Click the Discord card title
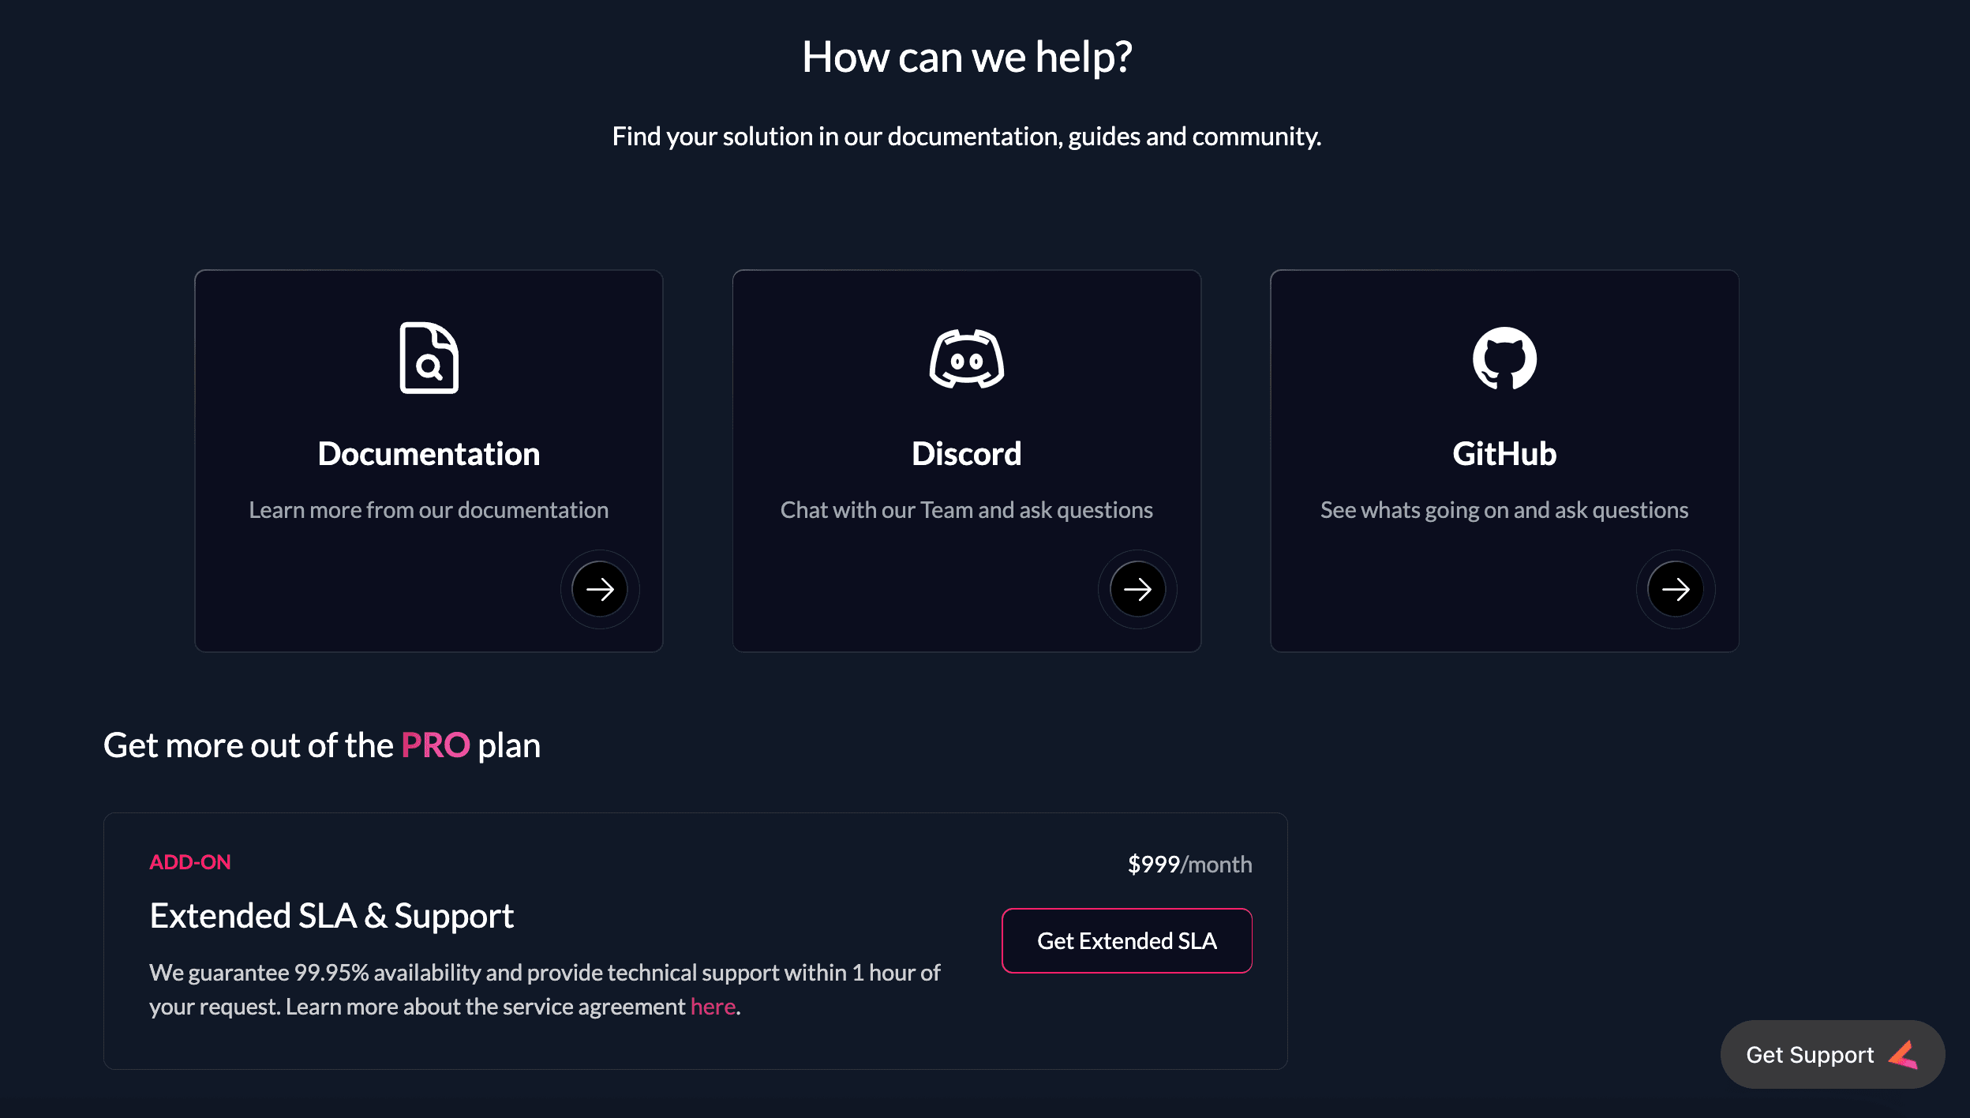This screenshot has width=1970, height=1118. pos(966,454)
